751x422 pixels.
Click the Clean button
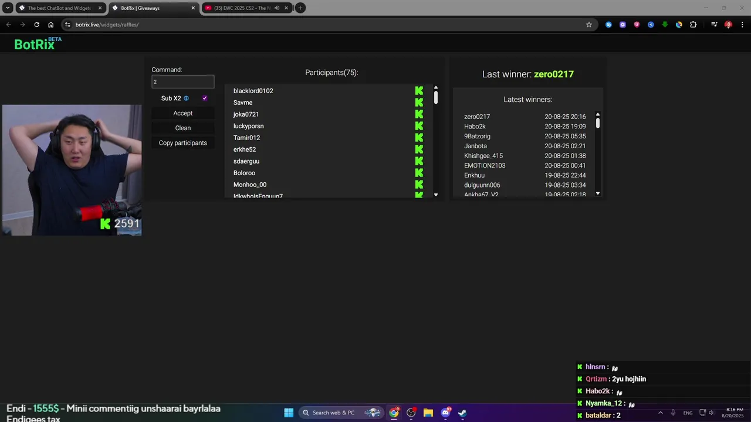(x=183, y=128)
